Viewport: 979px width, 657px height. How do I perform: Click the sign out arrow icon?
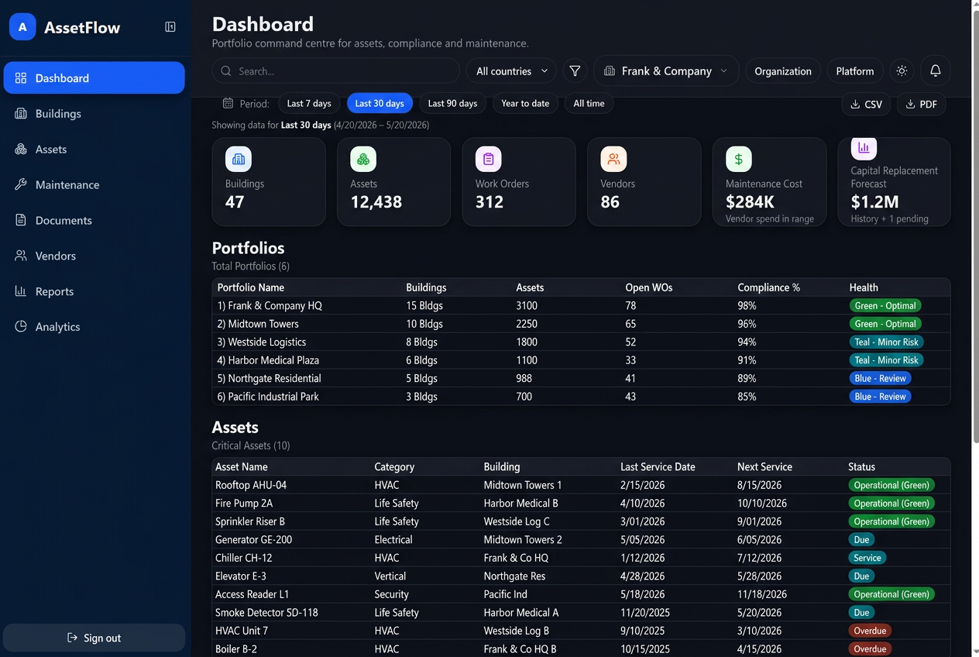[x=73, y=638]
